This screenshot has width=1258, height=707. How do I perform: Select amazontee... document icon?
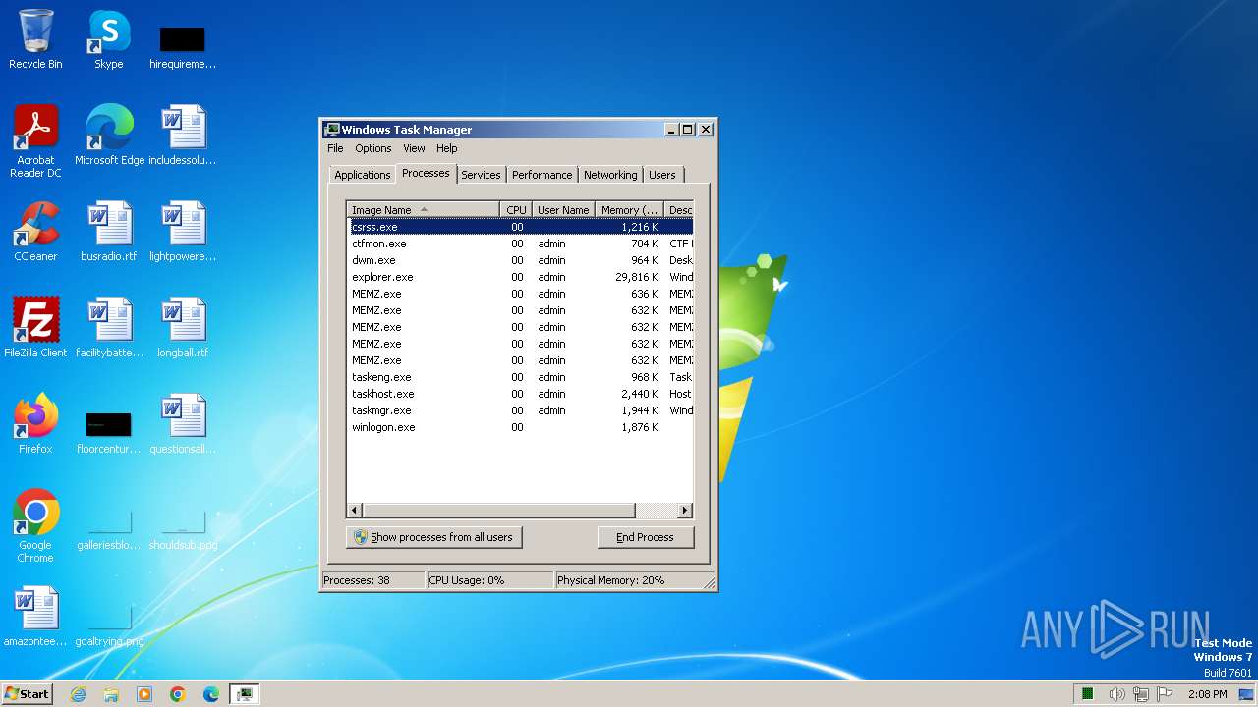point(35,617)
